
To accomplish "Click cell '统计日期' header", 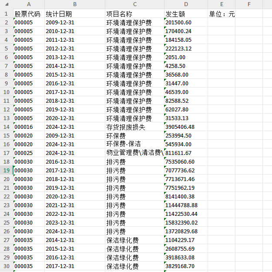I will click(75, 13).
